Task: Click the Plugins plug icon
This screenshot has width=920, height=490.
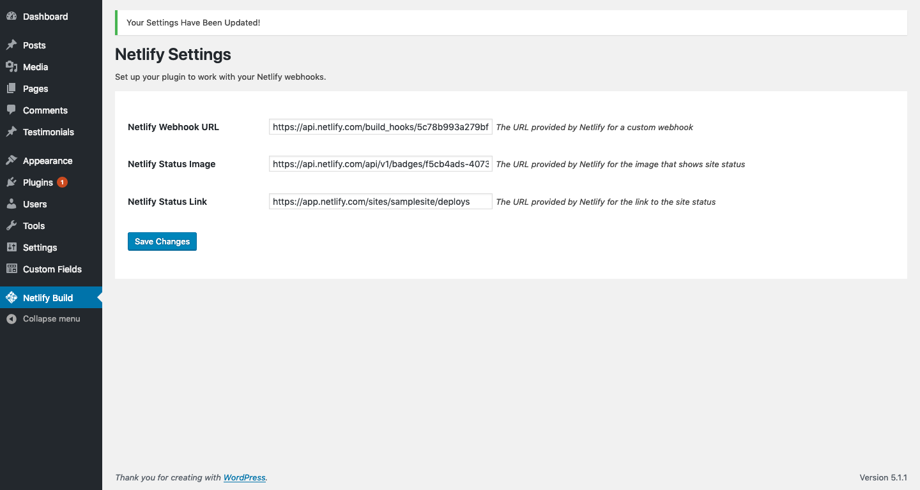Action: tap(11, 182)
